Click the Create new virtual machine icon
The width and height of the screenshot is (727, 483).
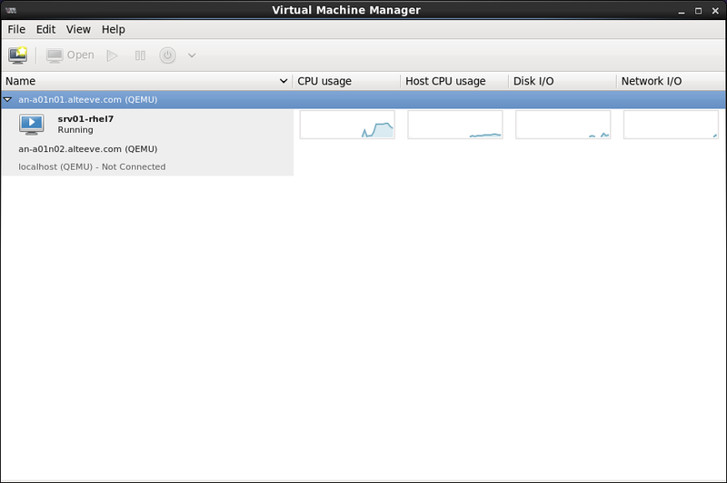click(17, 55)
